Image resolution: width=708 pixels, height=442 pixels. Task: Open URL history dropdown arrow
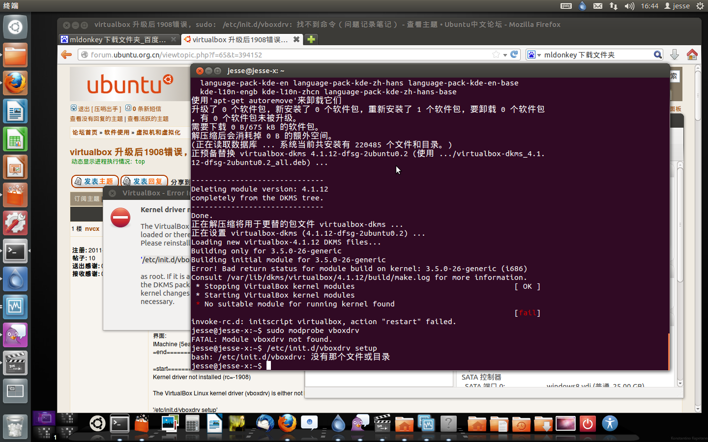point(505,55)
